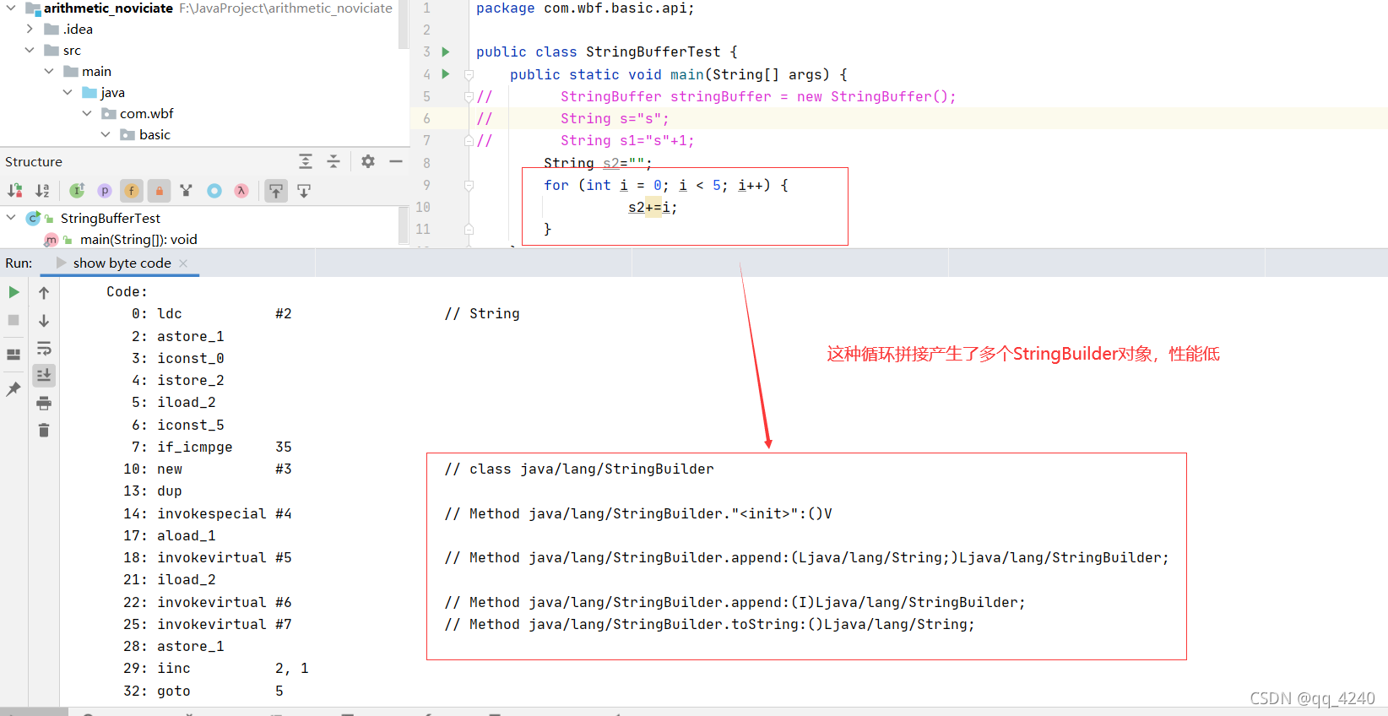Fold commented block starting at line 5
Screen dimensions: 1388x716
pyautogui.click(x=469, y=96)
